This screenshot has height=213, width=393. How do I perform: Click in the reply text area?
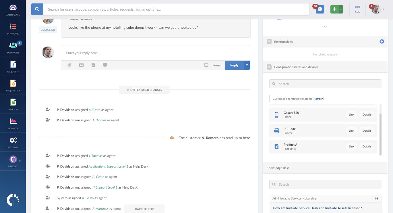155,53
